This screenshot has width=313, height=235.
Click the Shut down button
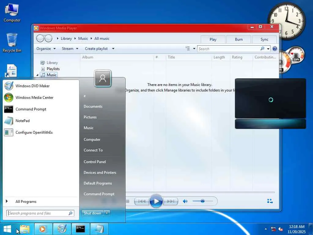pyautogui.click(x=92, y=213)
